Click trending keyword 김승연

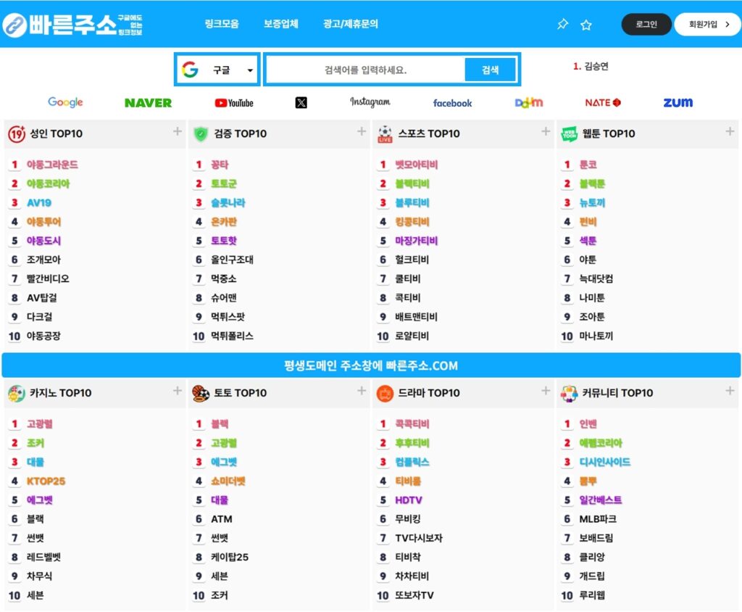tap(596, 66)
